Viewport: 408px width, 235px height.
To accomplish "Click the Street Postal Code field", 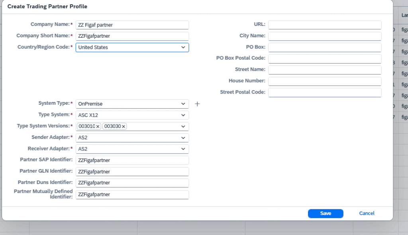I will (325, 92).
